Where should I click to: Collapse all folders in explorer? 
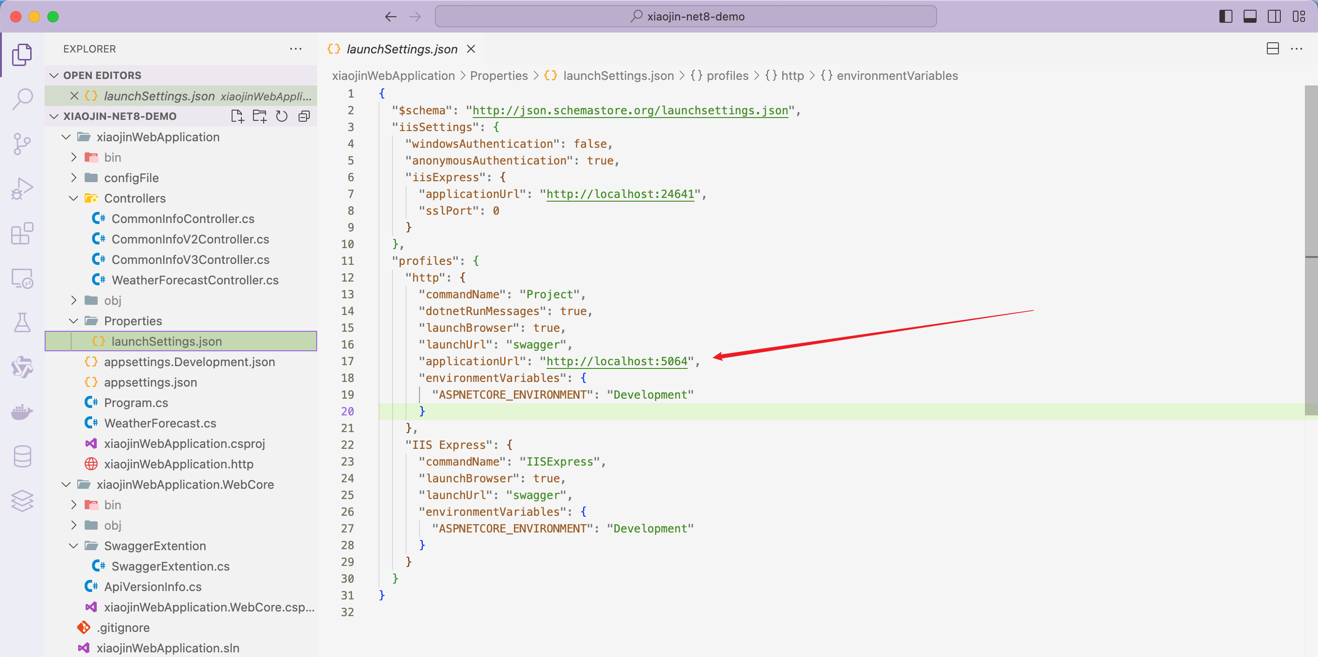click(304, 116)
